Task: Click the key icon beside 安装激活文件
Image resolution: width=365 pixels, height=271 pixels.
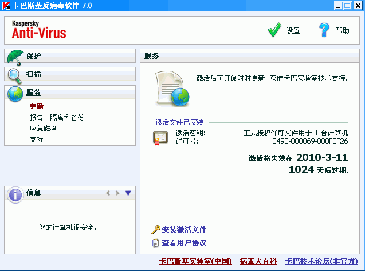Action: (x=156, y=230)
